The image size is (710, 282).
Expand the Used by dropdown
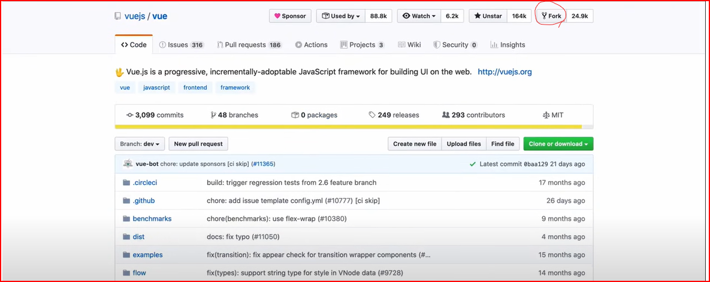340,16
